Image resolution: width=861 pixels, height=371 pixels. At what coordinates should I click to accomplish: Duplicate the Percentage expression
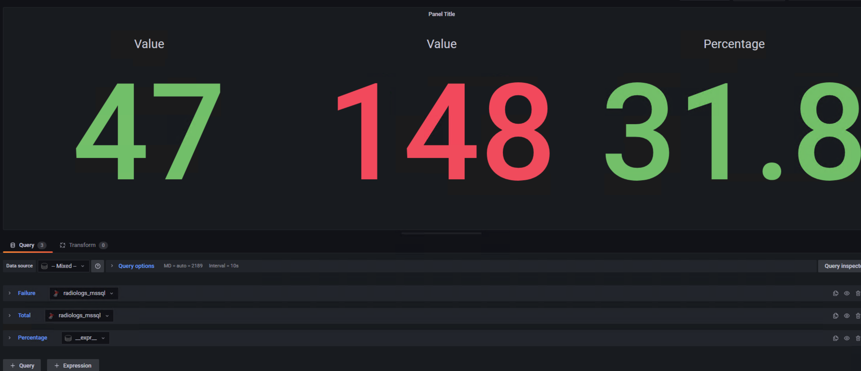[x=835, y=338]
